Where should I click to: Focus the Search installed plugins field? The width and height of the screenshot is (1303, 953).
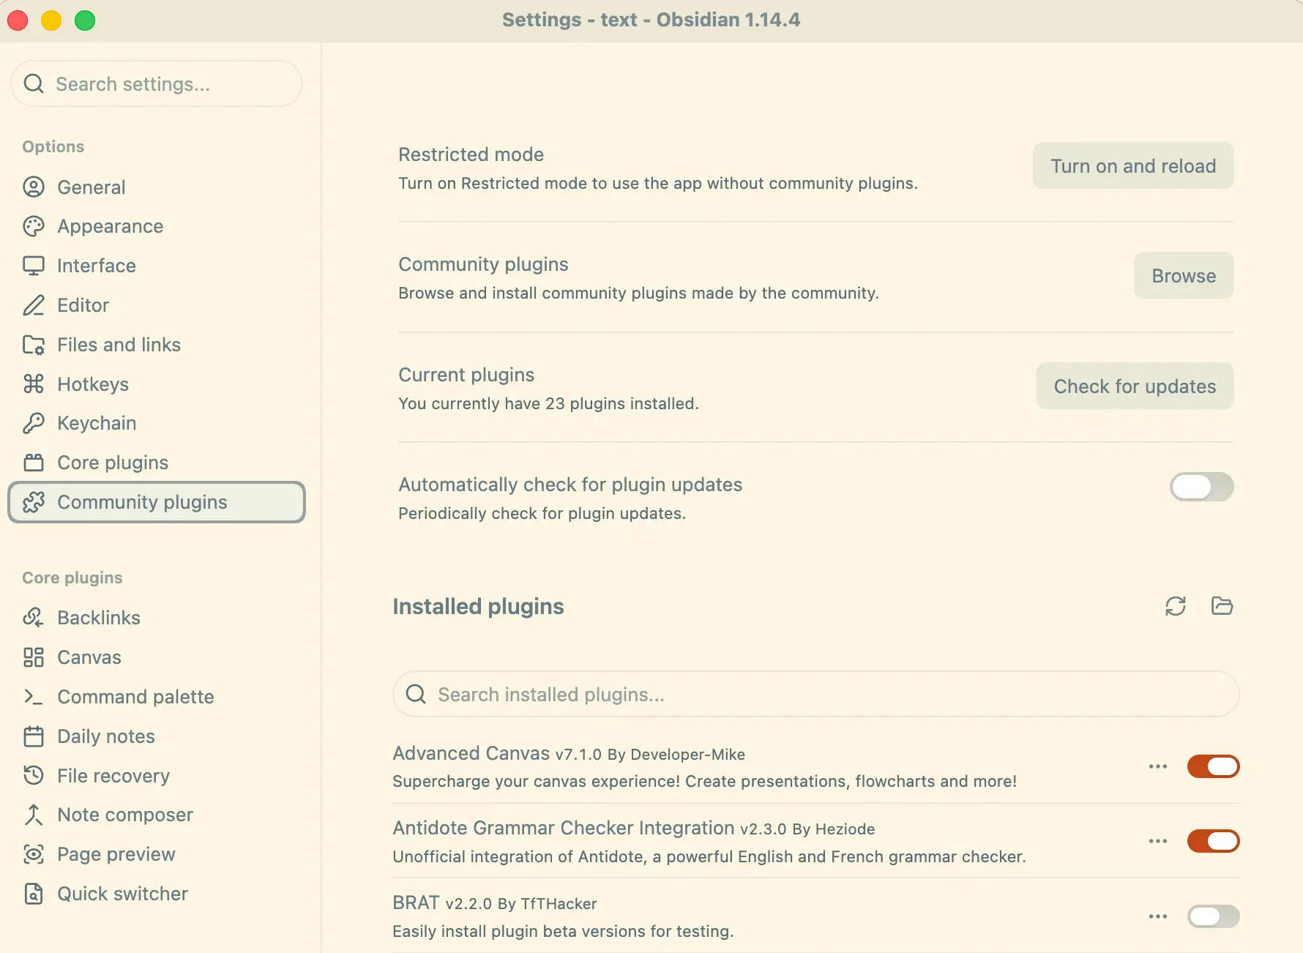coord(815,695)
